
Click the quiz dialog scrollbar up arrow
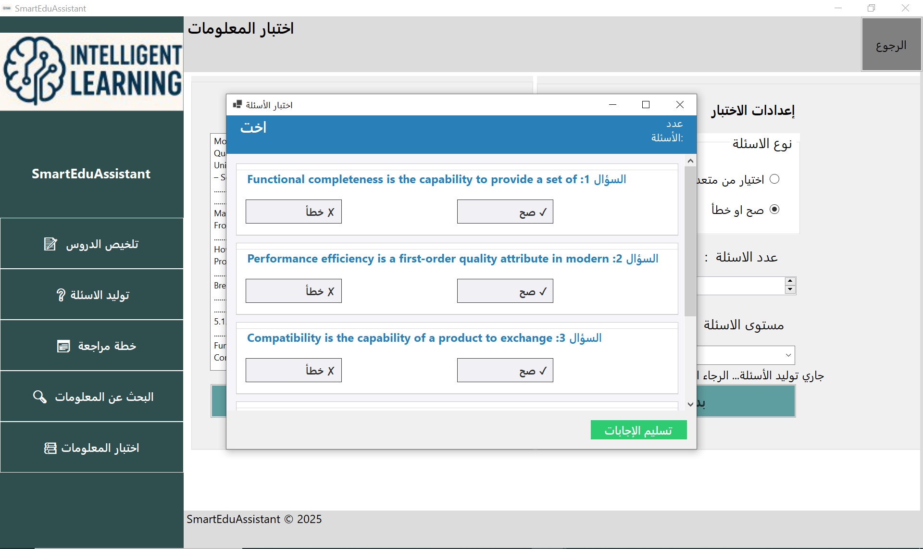coord(690,161)
